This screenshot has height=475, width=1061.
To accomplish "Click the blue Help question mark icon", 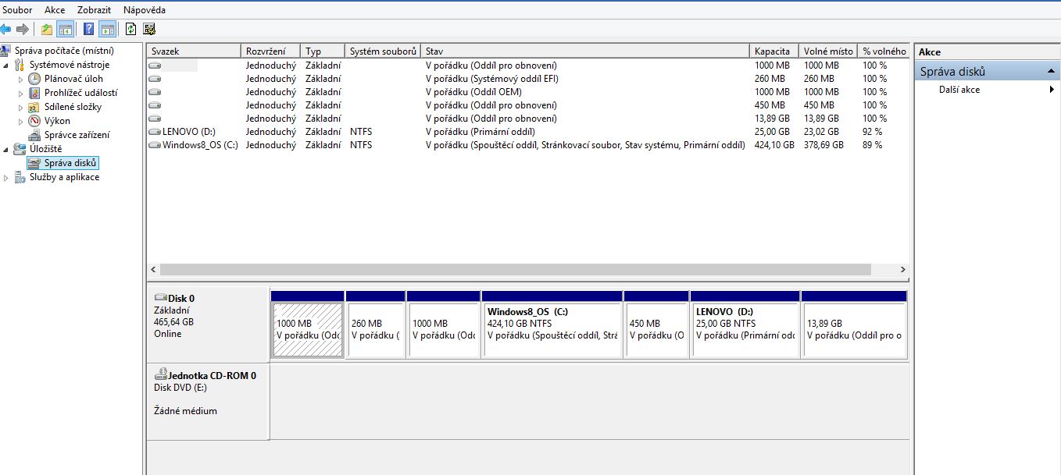I will 88,30.
